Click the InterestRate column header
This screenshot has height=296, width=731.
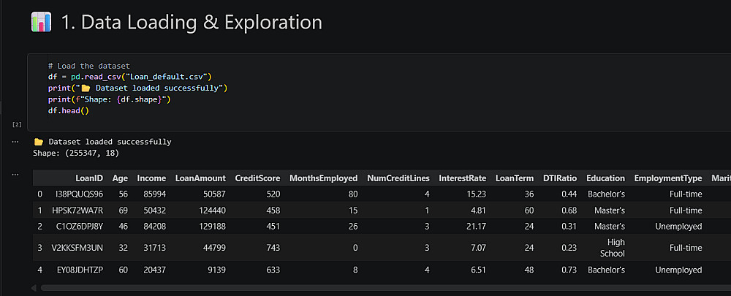[462, 178]
